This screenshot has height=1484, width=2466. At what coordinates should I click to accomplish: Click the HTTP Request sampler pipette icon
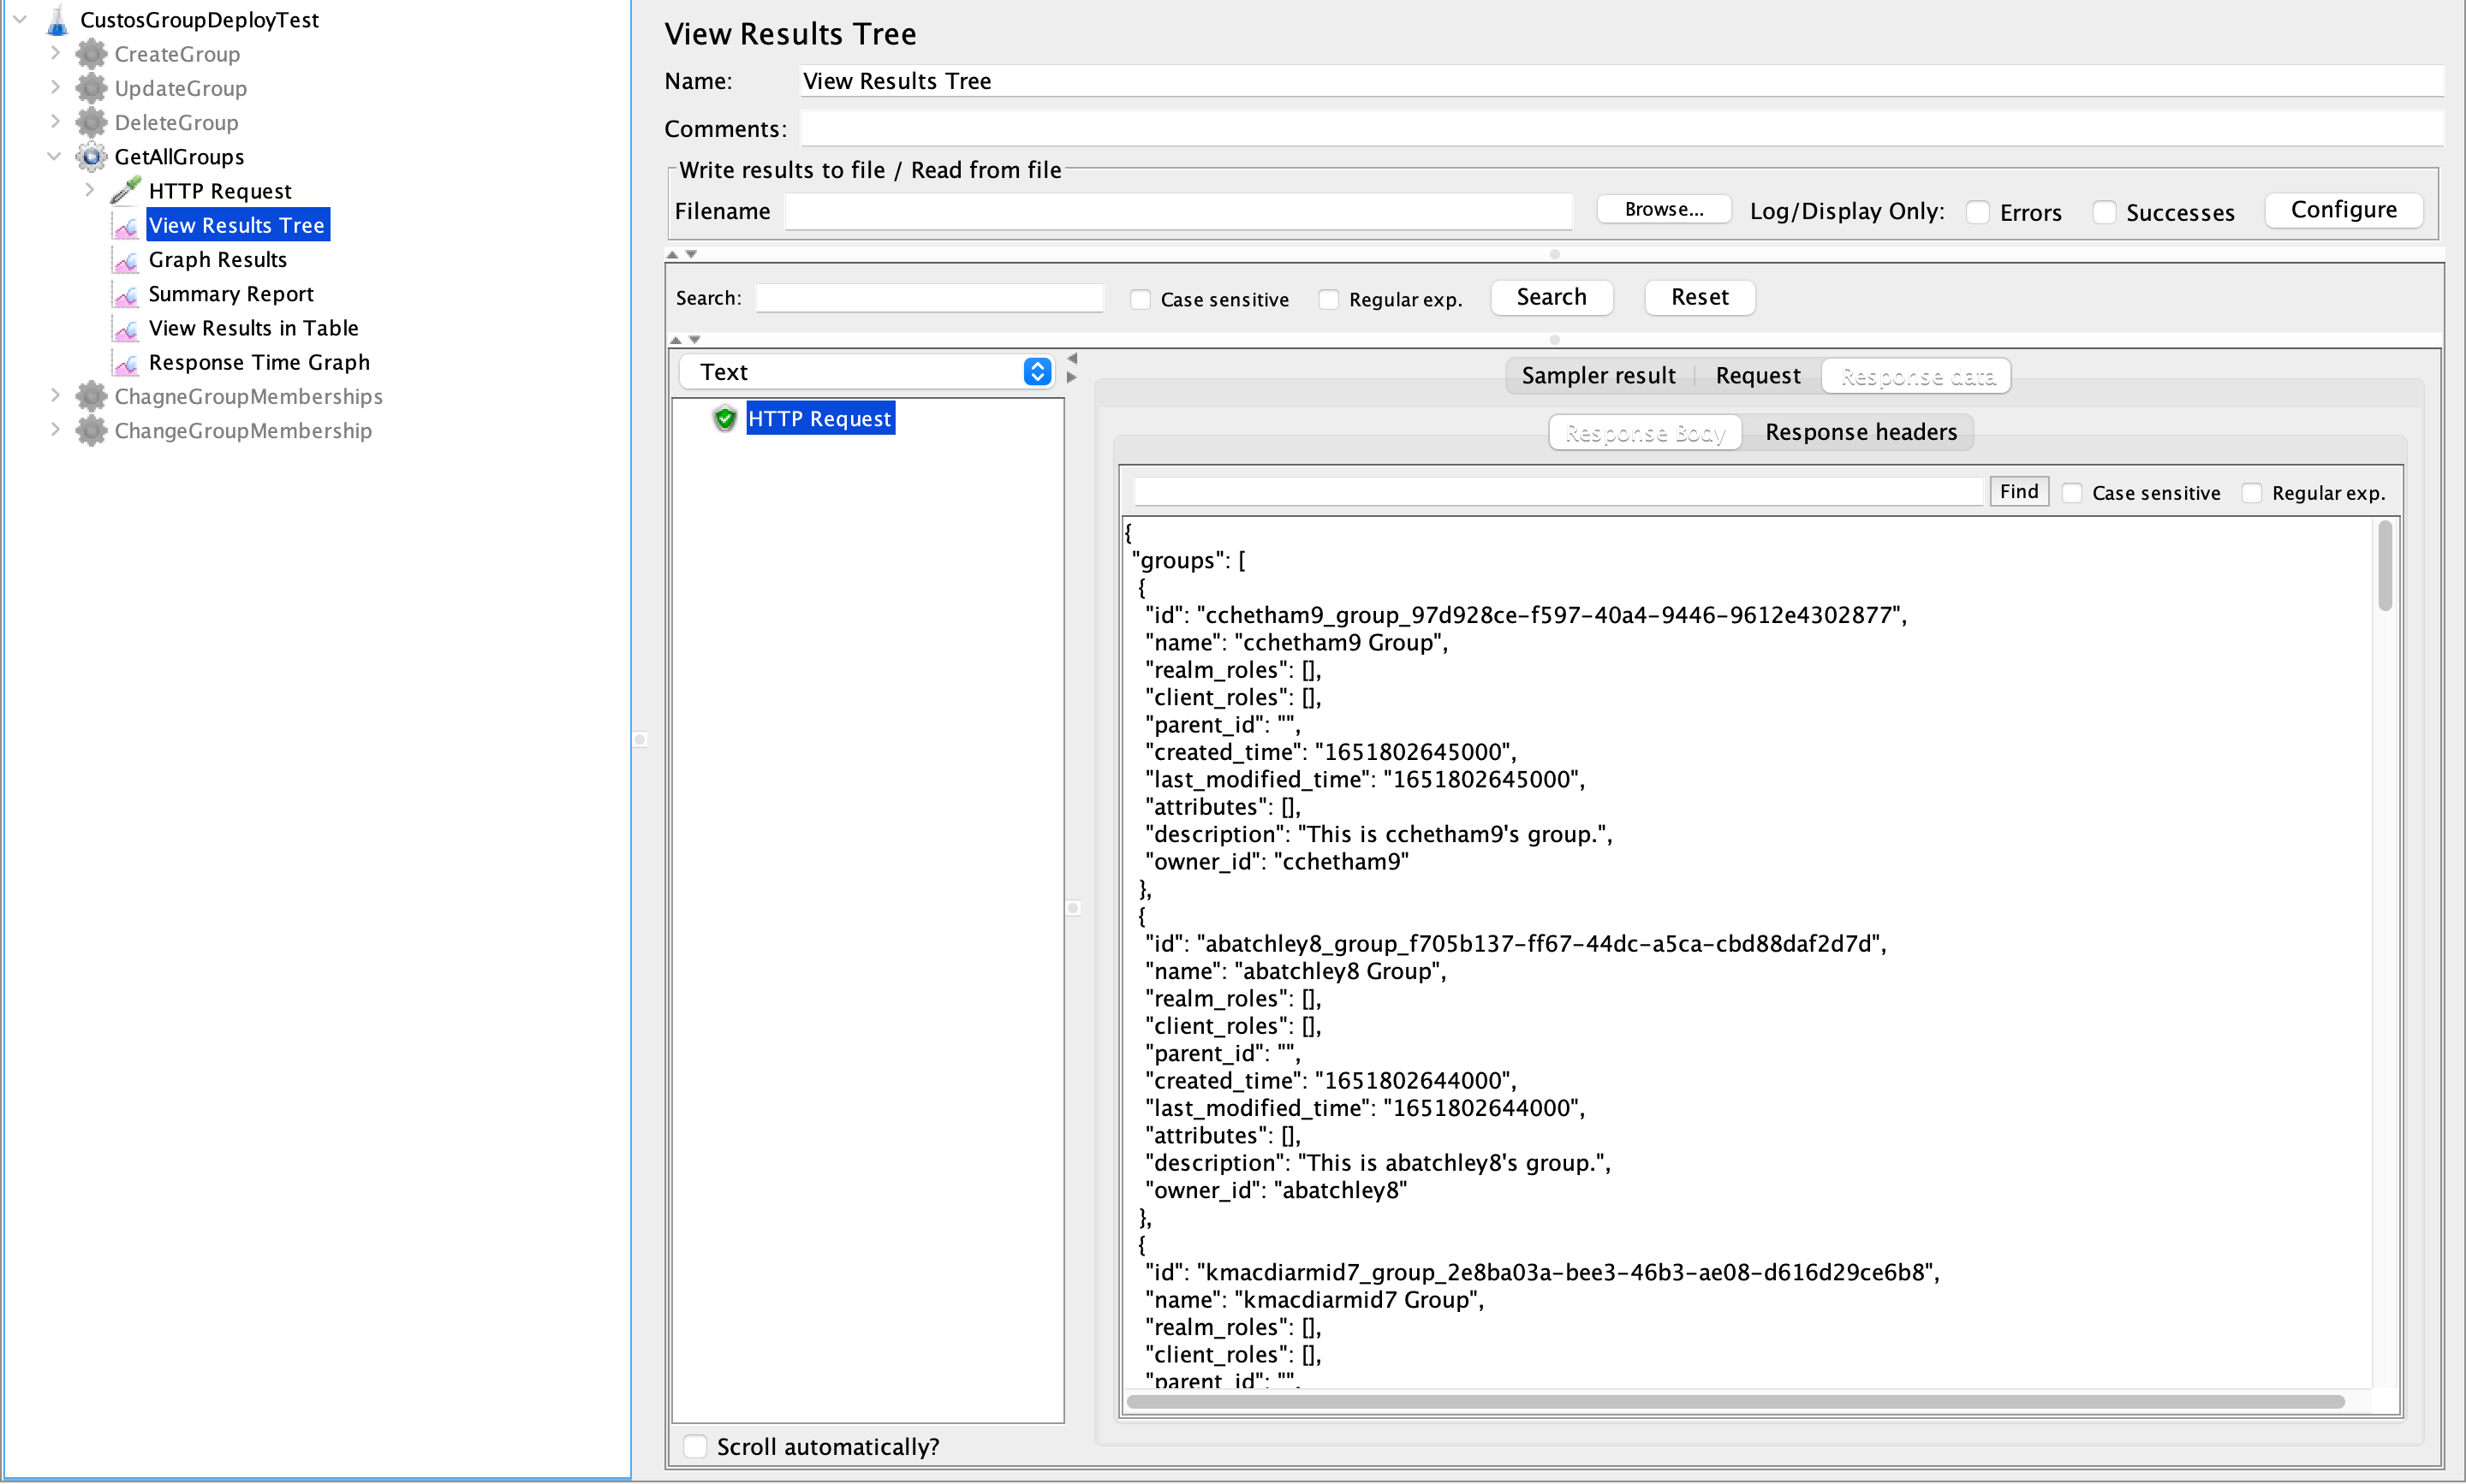tap(126, 190)
